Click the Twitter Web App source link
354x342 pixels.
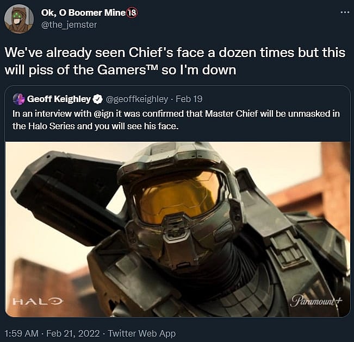[142, 333]
